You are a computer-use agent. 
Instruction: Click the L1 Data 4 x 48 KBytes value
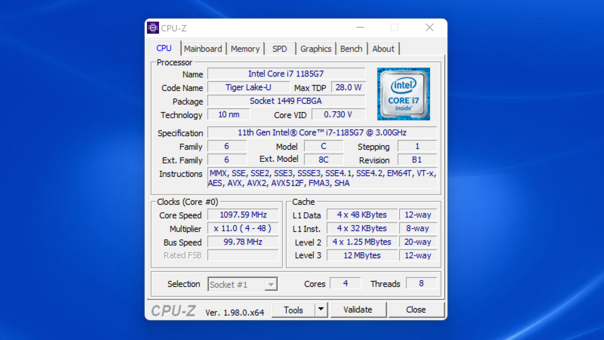[362, 214]
